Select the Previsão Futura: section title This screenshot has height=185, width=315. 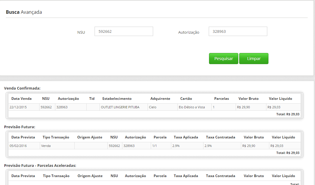20,127
